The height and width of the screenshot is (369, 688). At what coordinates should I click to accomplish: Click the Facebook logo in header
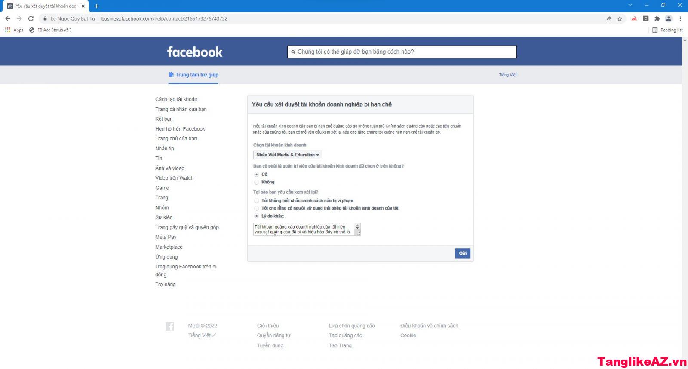pos(195,52)
